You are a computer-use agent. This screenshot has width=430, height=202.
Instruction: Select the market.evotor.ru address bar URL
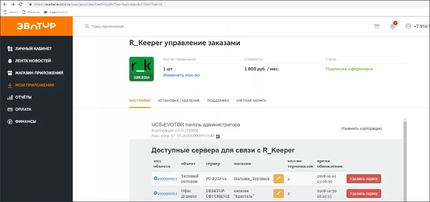tap(98, 4)
